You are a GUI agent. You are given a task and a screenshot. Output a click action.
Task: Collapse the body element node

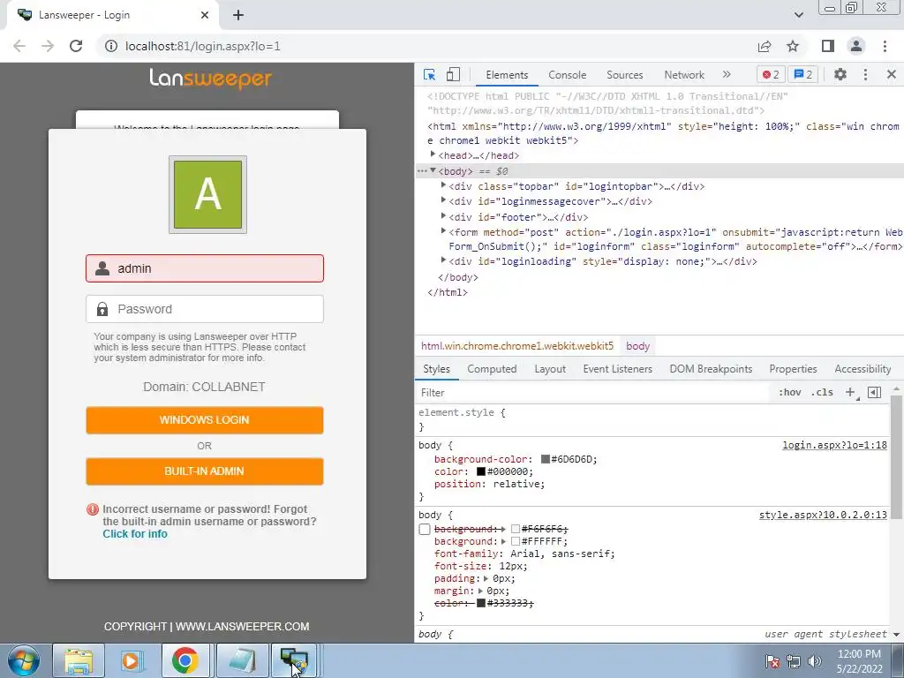tap(433, 170)
